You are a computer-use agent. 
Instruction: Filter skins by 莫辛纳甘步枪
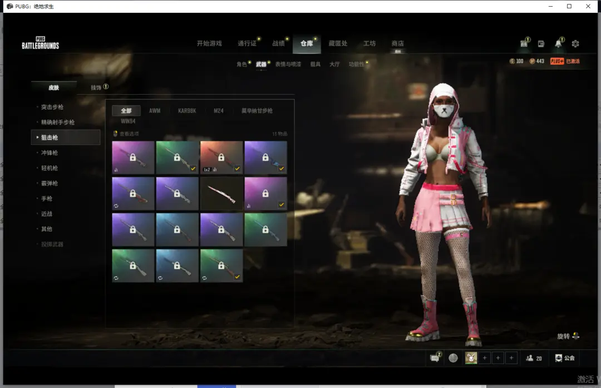coord(257,111)
